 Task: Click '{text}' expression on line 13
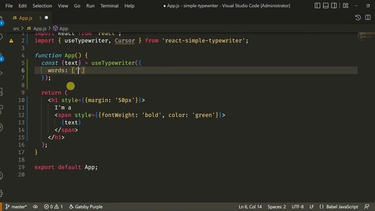(x=71, y=122)
